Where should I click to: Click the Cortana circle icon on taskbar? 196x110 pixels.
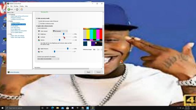click(x=42, y=108)
